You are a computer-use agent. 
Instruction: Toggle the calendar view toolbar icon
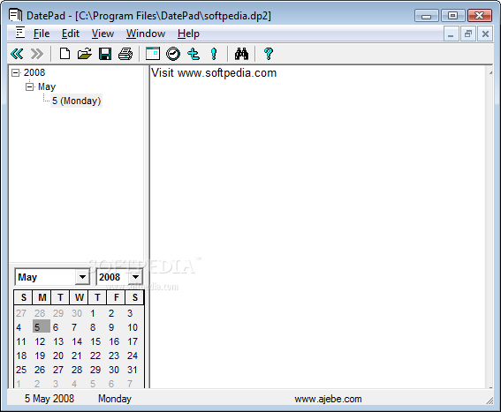click(153, 54)
